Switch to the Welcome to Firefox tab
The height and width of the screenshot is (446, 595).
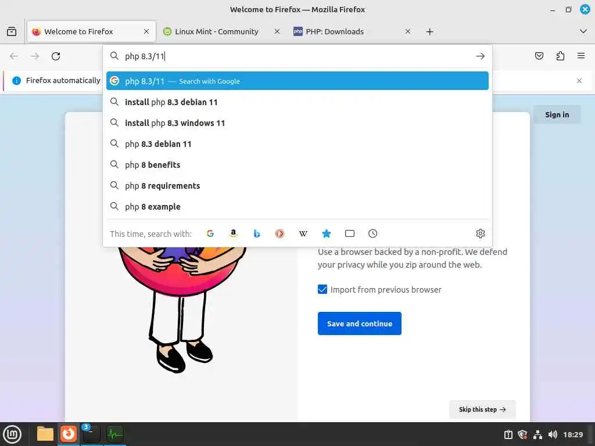pos(91,31)
